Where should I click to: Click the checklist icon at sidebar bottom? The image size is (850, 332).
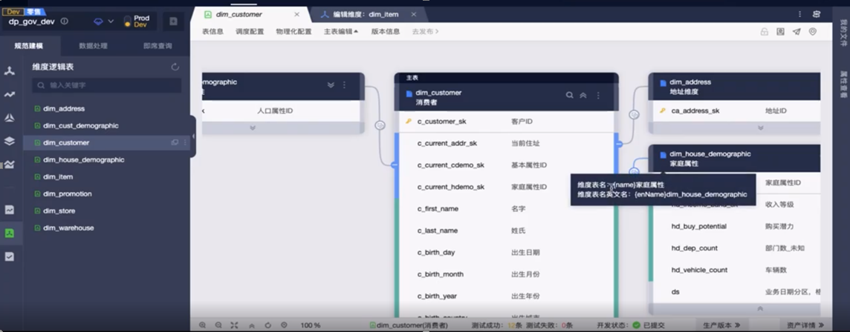coord(9,257)
